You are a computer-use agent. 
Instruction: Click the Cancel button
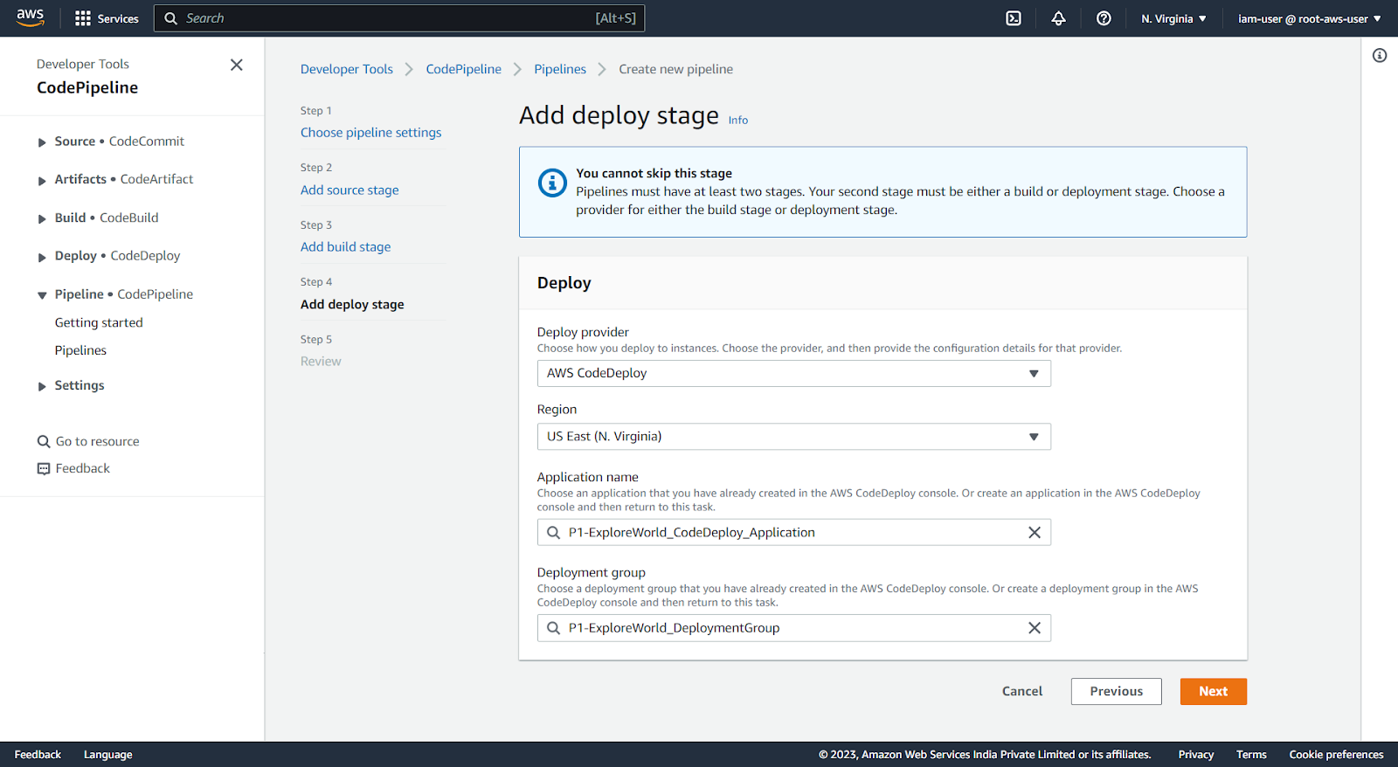1022,692
